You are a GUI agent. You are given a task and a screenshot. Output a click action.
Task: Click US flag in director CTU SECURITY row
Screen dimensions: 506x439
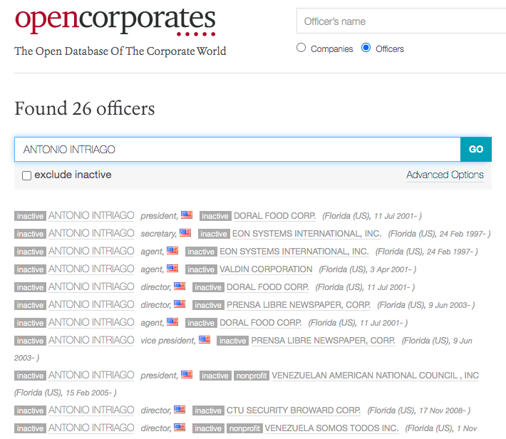pyautogui.click(x=180, y=409)
